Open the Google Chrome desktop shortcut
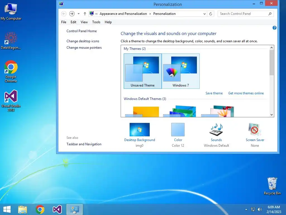Image resolution: width=286 pixels, height=215 pixels. [11, 71]
